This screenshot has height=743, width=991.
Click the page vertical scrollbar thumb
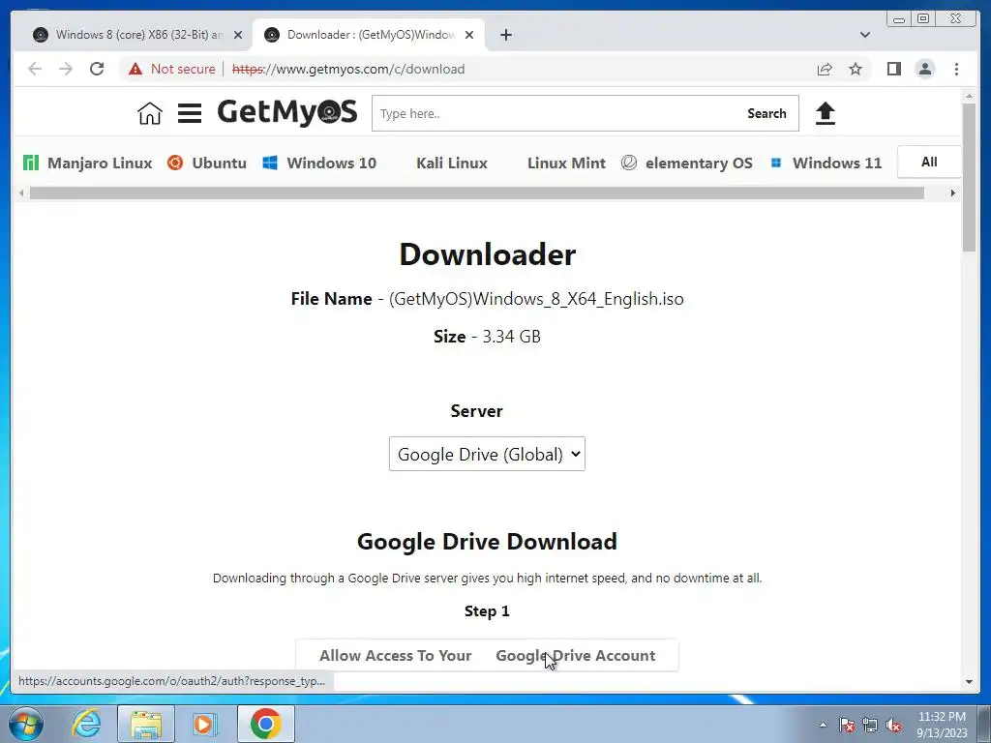pos(969,176)
